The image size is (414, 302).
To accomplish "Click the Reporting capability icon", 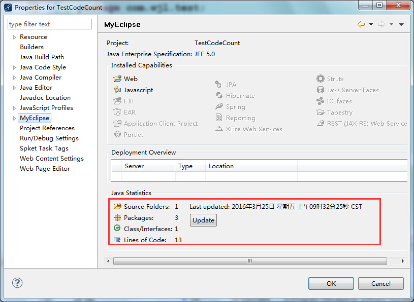I will coord(219,118).
